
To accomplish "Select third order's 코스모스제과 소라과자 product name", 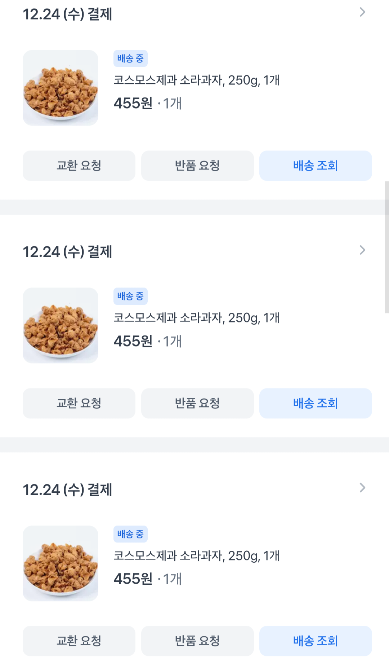I will tap(196, 555).
